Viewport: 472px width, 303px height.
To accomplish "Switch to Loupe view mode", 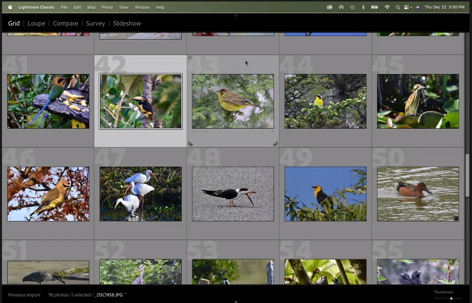I will pyautogui.click(x=37, y=23).
